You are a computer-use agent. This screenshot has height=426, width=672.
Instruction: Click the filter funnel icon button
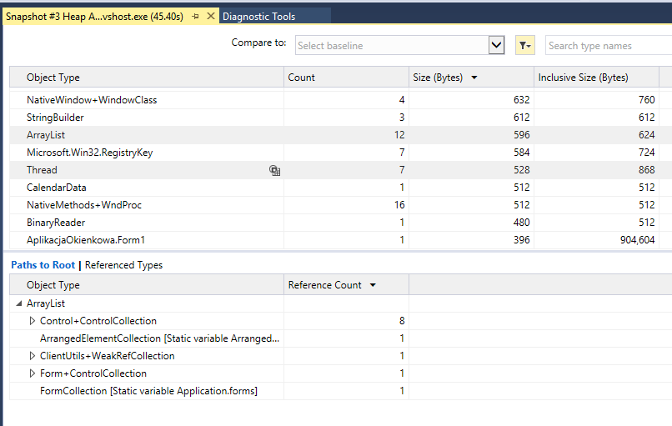coord(524,46)
